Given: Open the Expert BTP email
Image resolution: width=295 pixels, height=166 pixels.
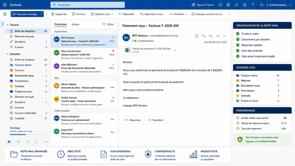Looking at the screenshot, I should (84, 133).
